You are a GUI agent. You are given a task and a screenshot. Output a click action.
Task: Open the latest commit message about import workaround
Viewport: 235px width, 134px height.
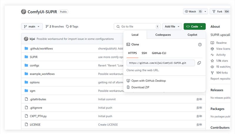tap(75, 39)
